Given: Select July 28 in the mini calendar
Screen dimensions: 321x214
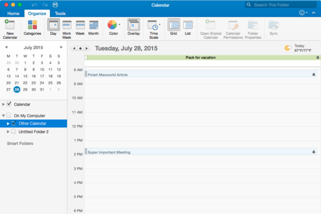Looking at the screenshot, I should click(17, 89).
